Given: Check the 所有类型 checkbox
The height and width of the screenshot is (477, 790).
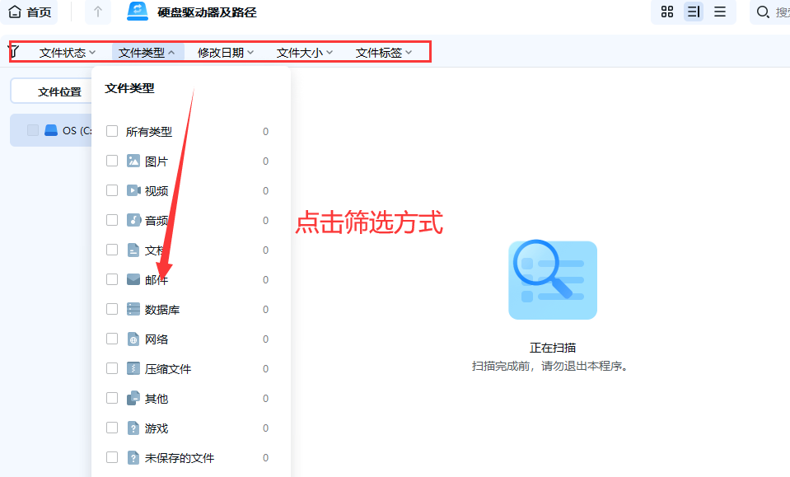Looking at the screenshot, I should pyautogui.click(x=111, y=130).
